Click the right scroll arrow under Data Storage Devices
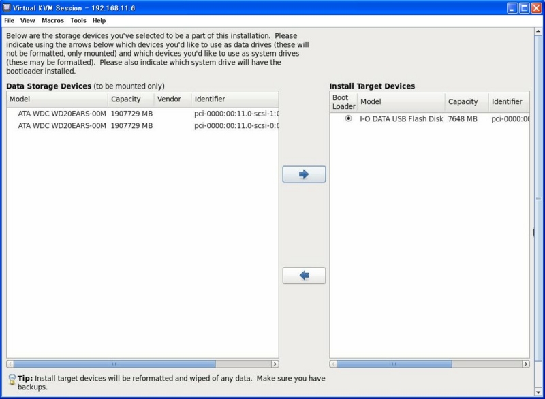545x399 pixels. pos(275,364)
